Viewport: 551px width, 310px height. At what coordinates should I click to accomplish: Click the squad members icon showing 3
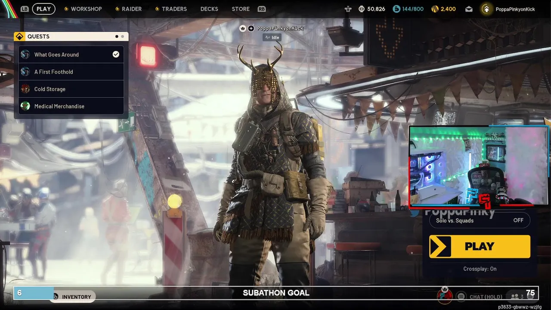pyautogui.click(x=514, y=297)
